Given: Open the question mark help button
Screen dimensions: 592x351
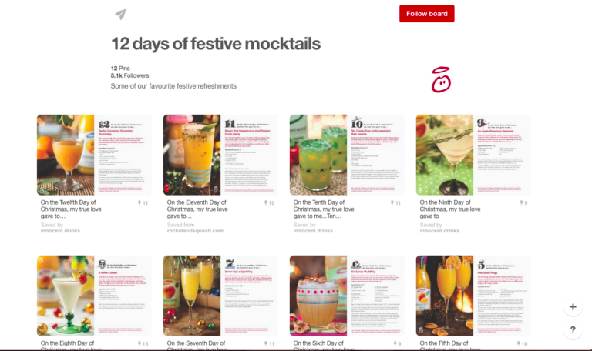Looking at the screenshot, I should [573, 330].
